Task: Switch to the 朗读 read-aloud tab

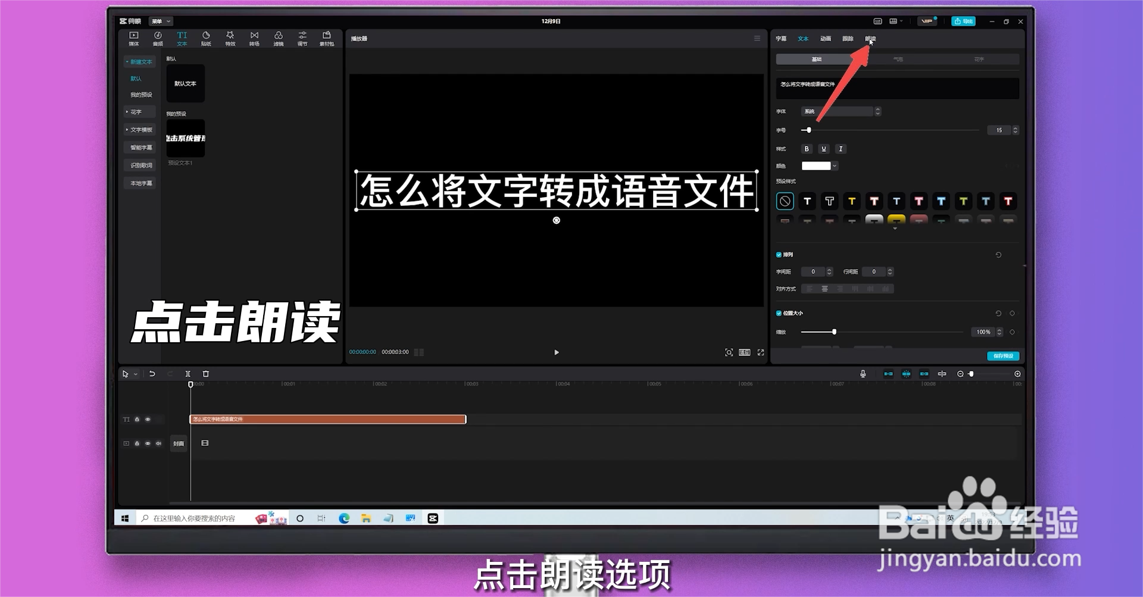Action: coord(870,38)
